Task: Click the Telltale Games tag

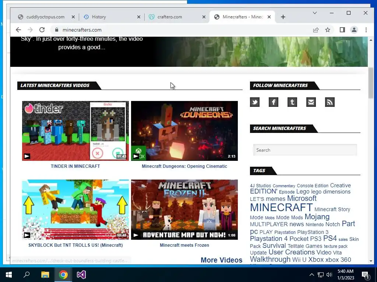Action: tap(305, 246)
